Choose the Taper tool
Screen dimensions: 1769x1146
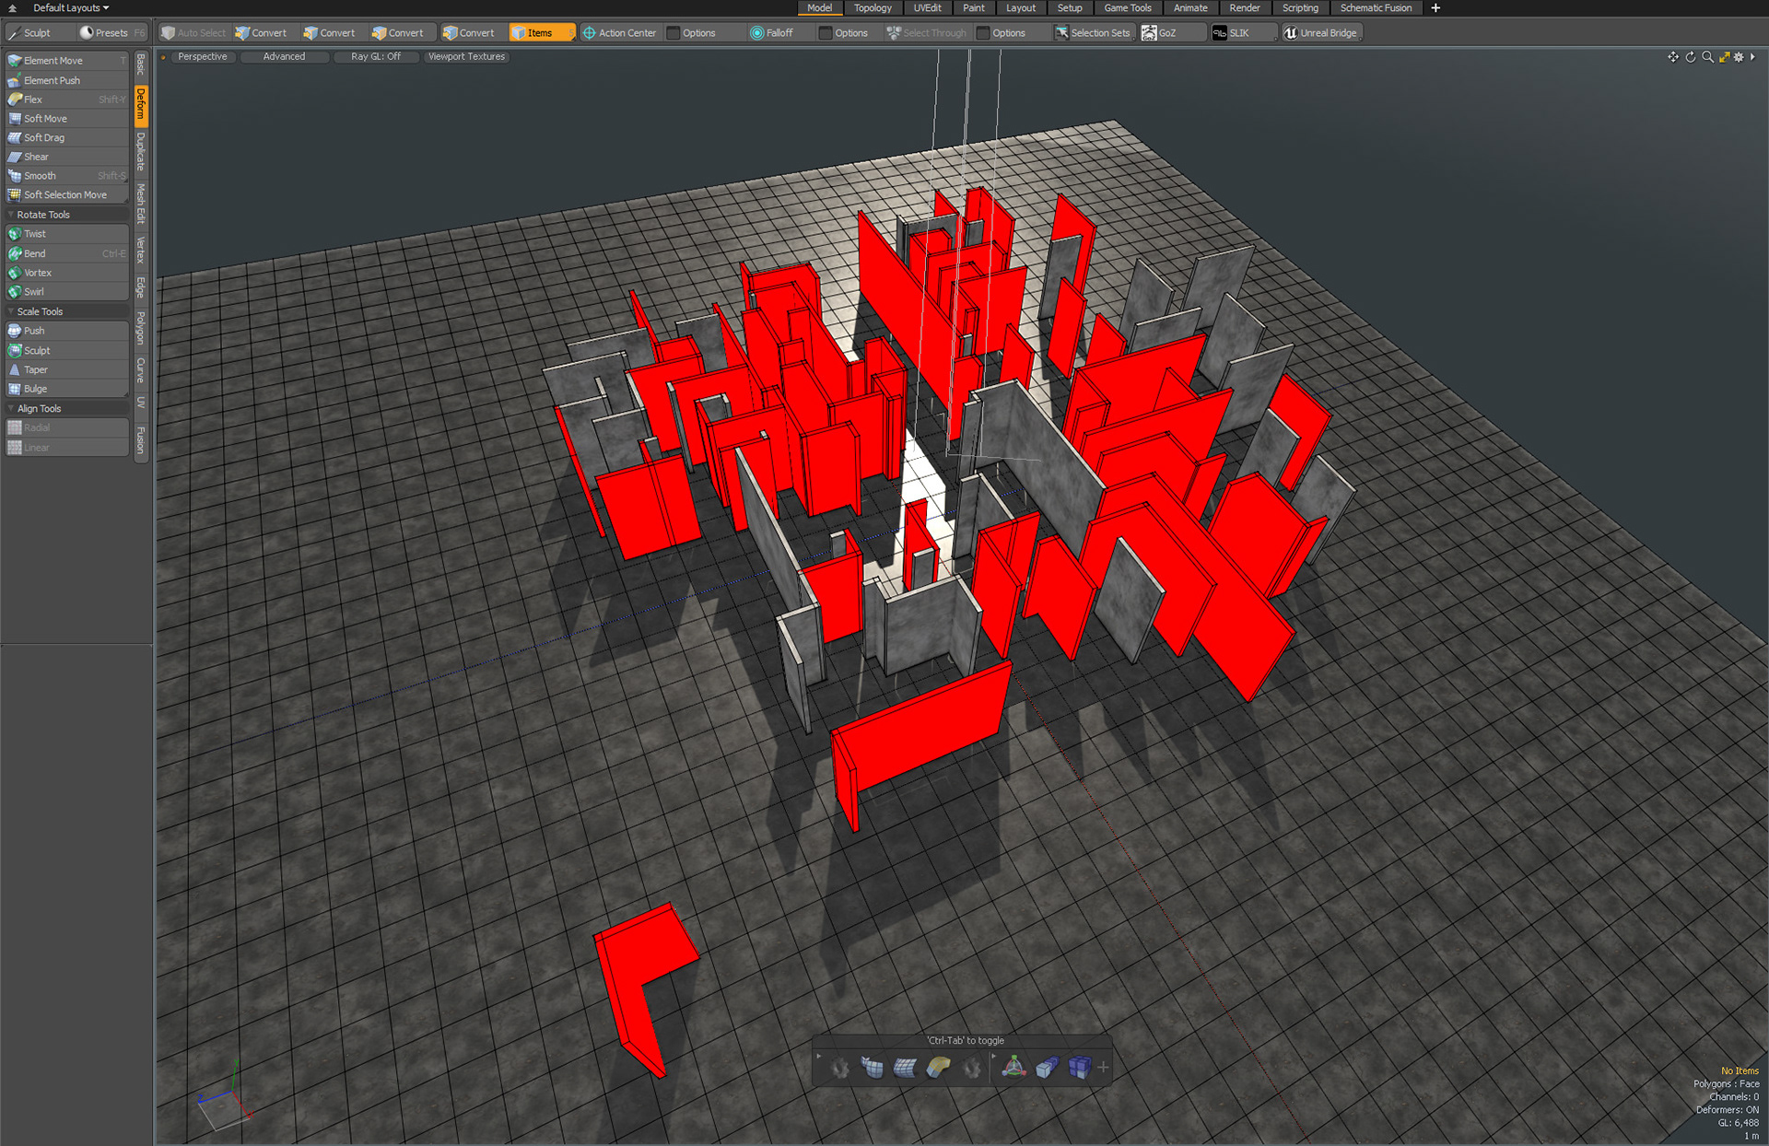click(x=66, y=369)
